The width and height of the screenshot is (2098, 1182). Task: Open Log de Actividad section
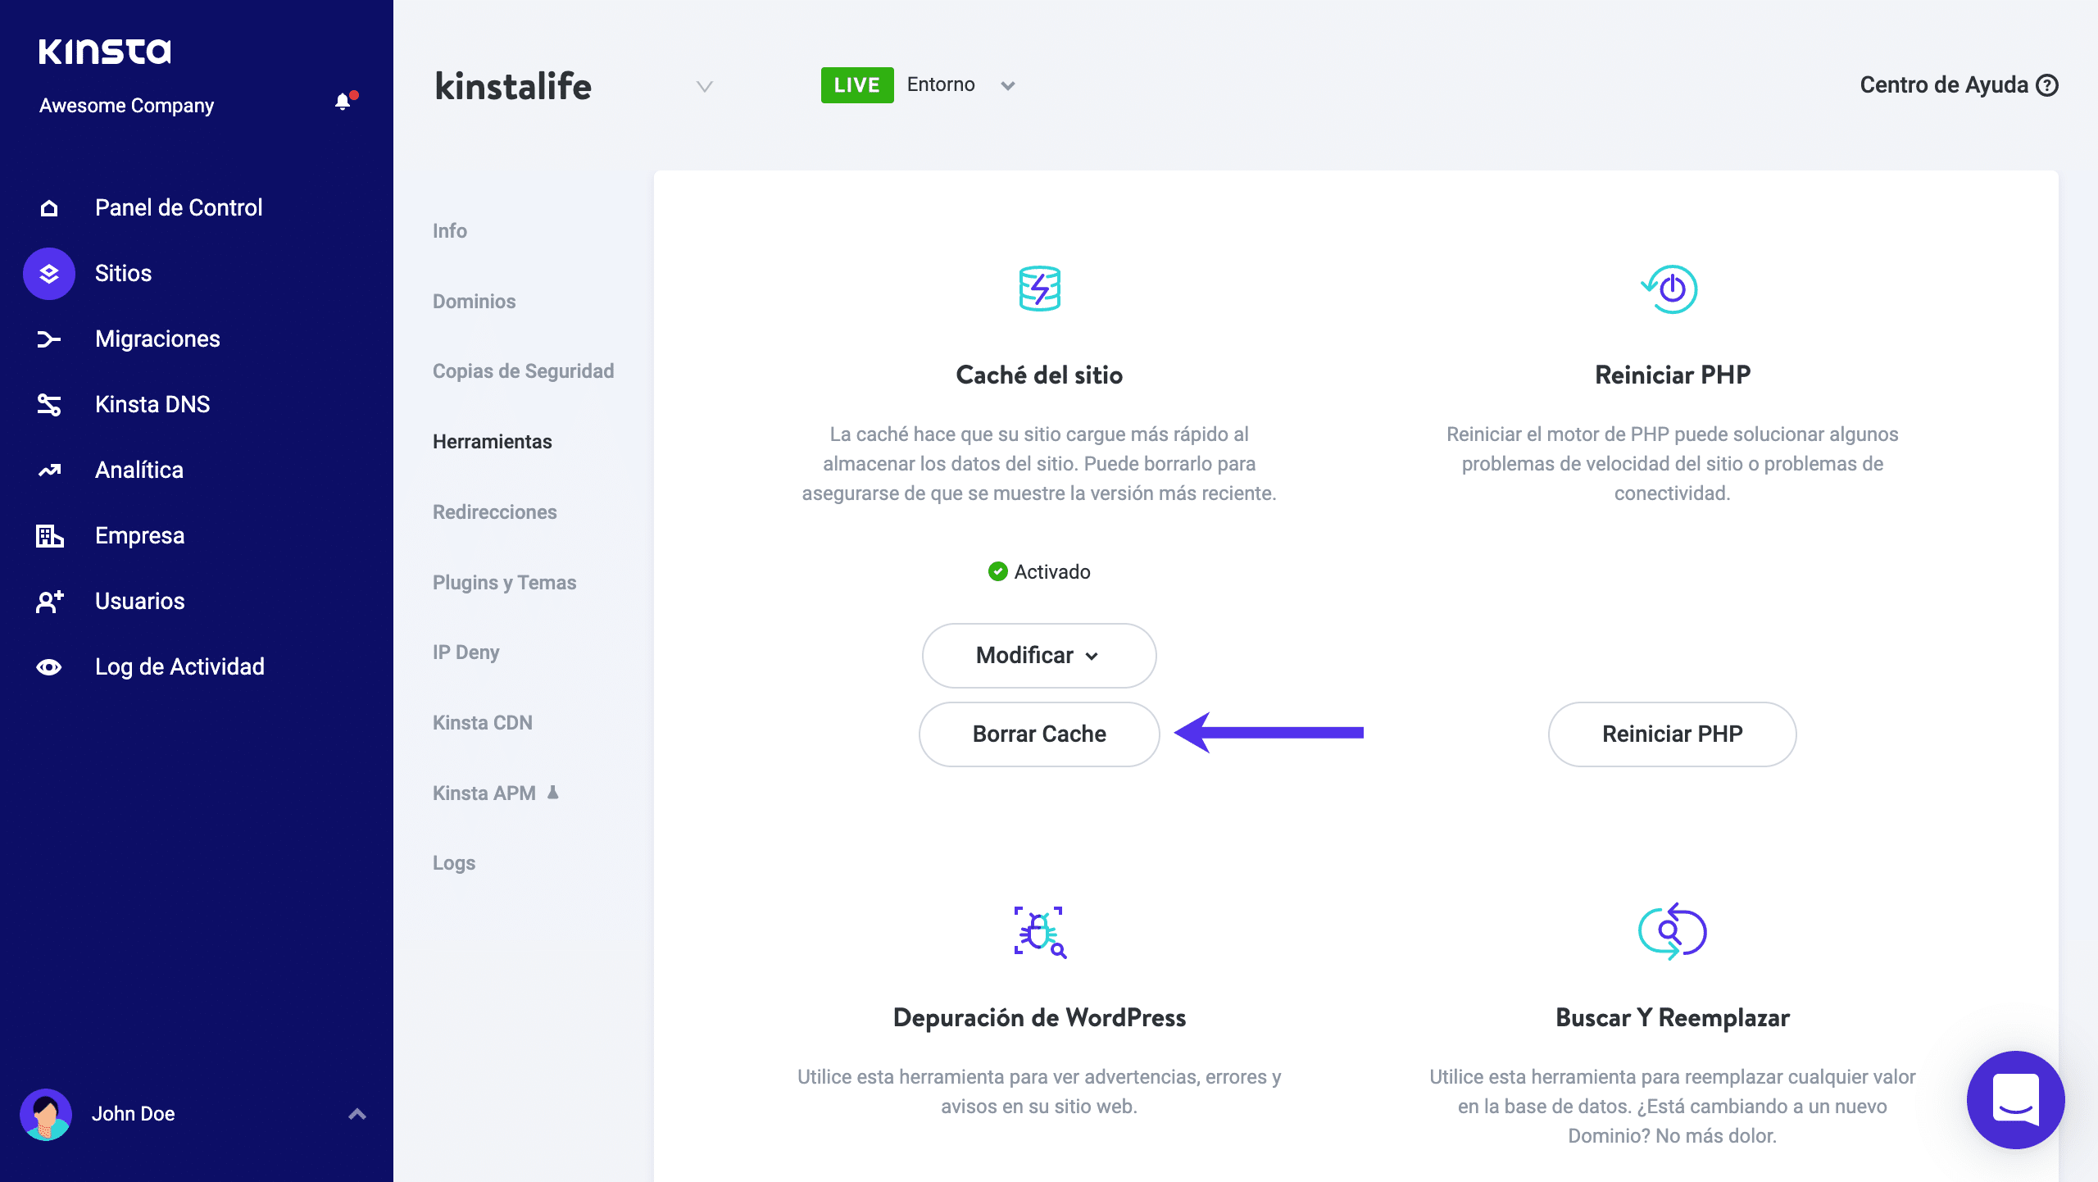point(179,666)
